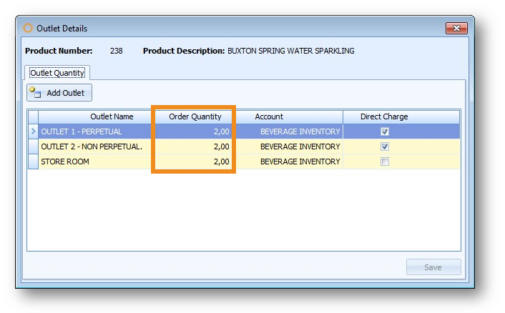Viewport: 505px width, 313px height.
Task: Click the row selector arrow for OUTLET 1
Action: [32, 131]
